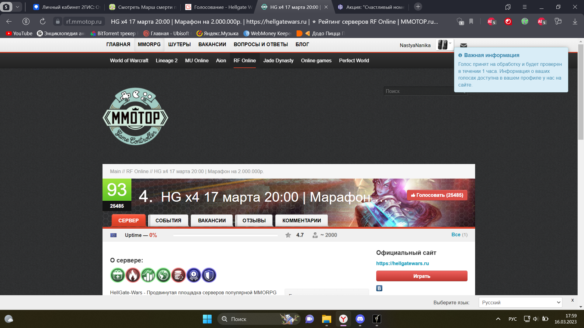Viewport: 584px width, 328px height.
Task: Click the red flame server badge
Action: tap(133, 275)
